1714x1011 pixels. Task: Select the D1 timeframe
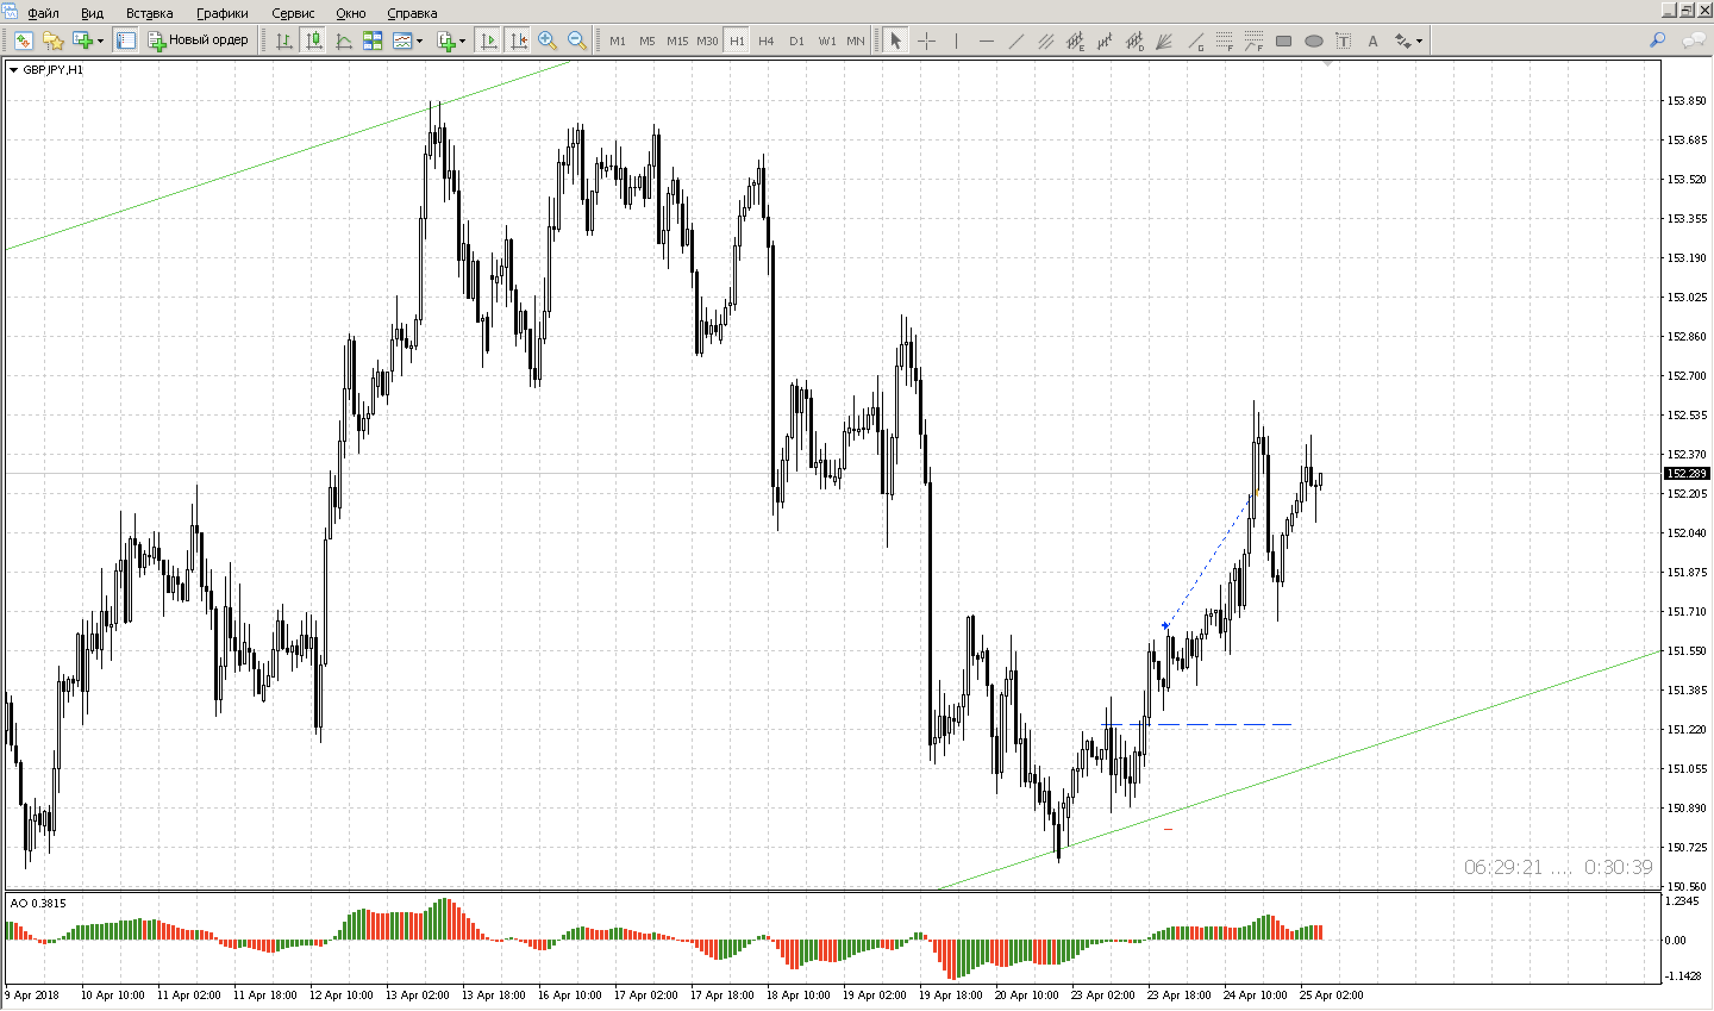[x=796, y=41]
